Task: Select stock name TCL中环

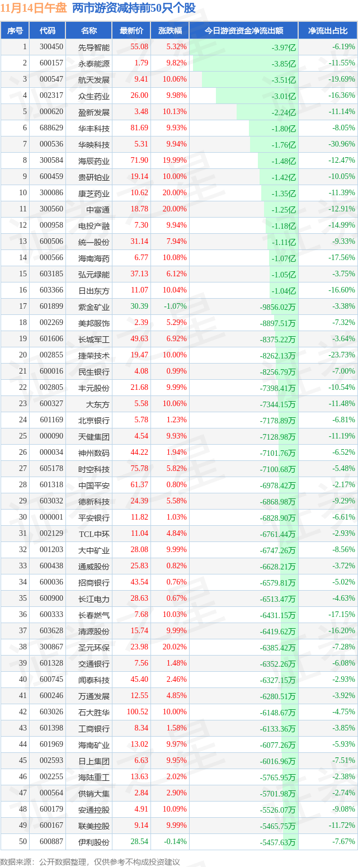Action: [x=94, y=534]
